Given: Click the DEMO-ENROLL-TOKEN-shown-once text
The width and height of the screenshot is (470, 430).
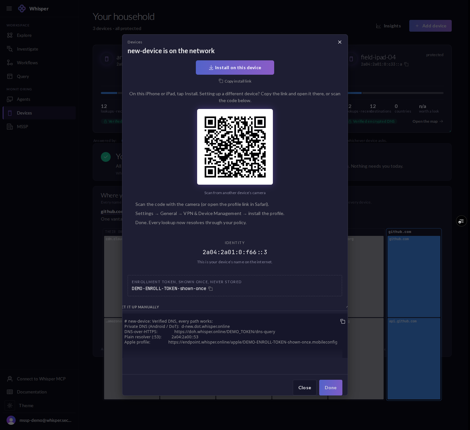Looking at the screenshot, I should 169,288.
